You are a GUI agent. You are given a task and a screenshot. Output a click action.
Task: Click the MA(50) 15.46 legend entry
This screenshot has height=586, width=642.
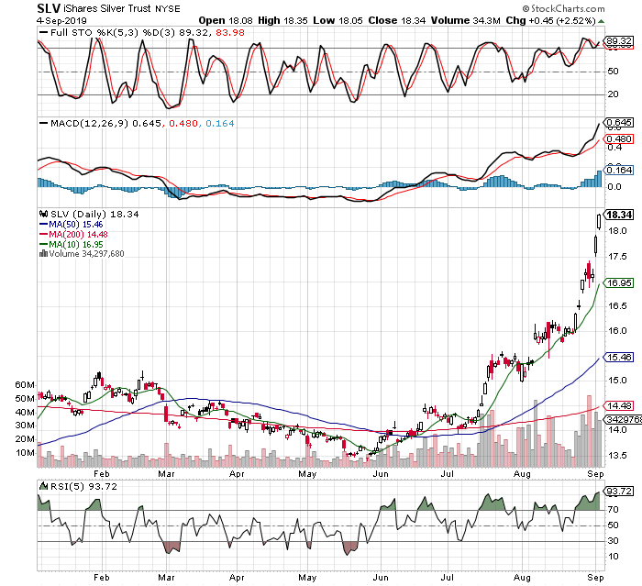tap(72, 225)
